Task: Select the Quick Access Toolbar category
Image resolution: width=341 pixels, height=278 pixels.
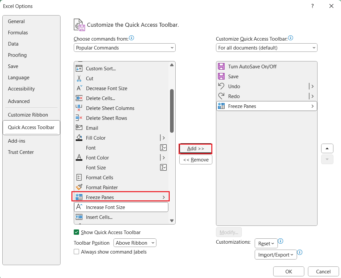Action: [x=31, y=127]
